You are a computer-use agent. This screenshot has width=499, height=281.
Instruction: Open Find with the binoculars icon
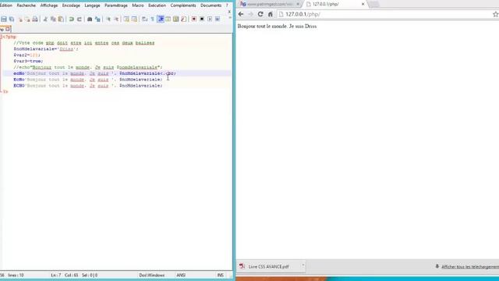click(90, 19)
